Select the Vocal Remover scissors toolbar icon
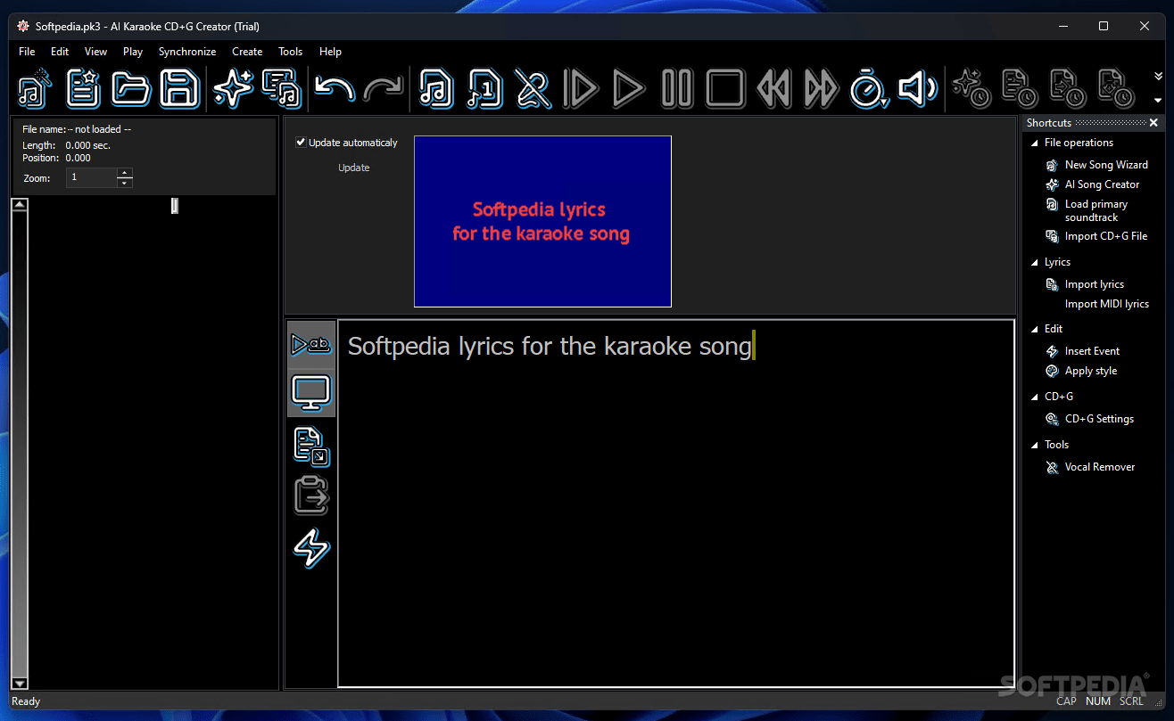 [x=533, y=89]
